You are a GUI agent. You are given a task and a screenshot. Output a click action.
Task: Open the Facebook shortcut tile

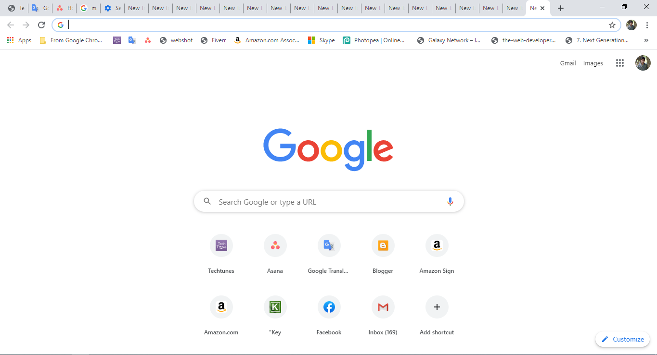pyautogui.click(x=329, y=316)
